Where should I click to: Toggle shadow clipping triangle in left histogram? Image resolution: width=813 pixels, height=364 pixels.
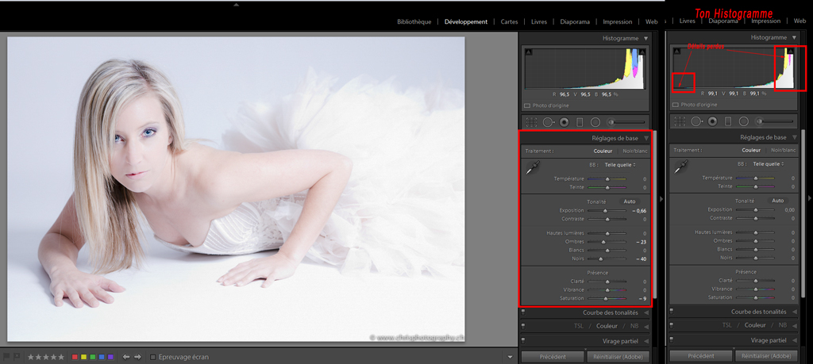(x=527, y=52)
